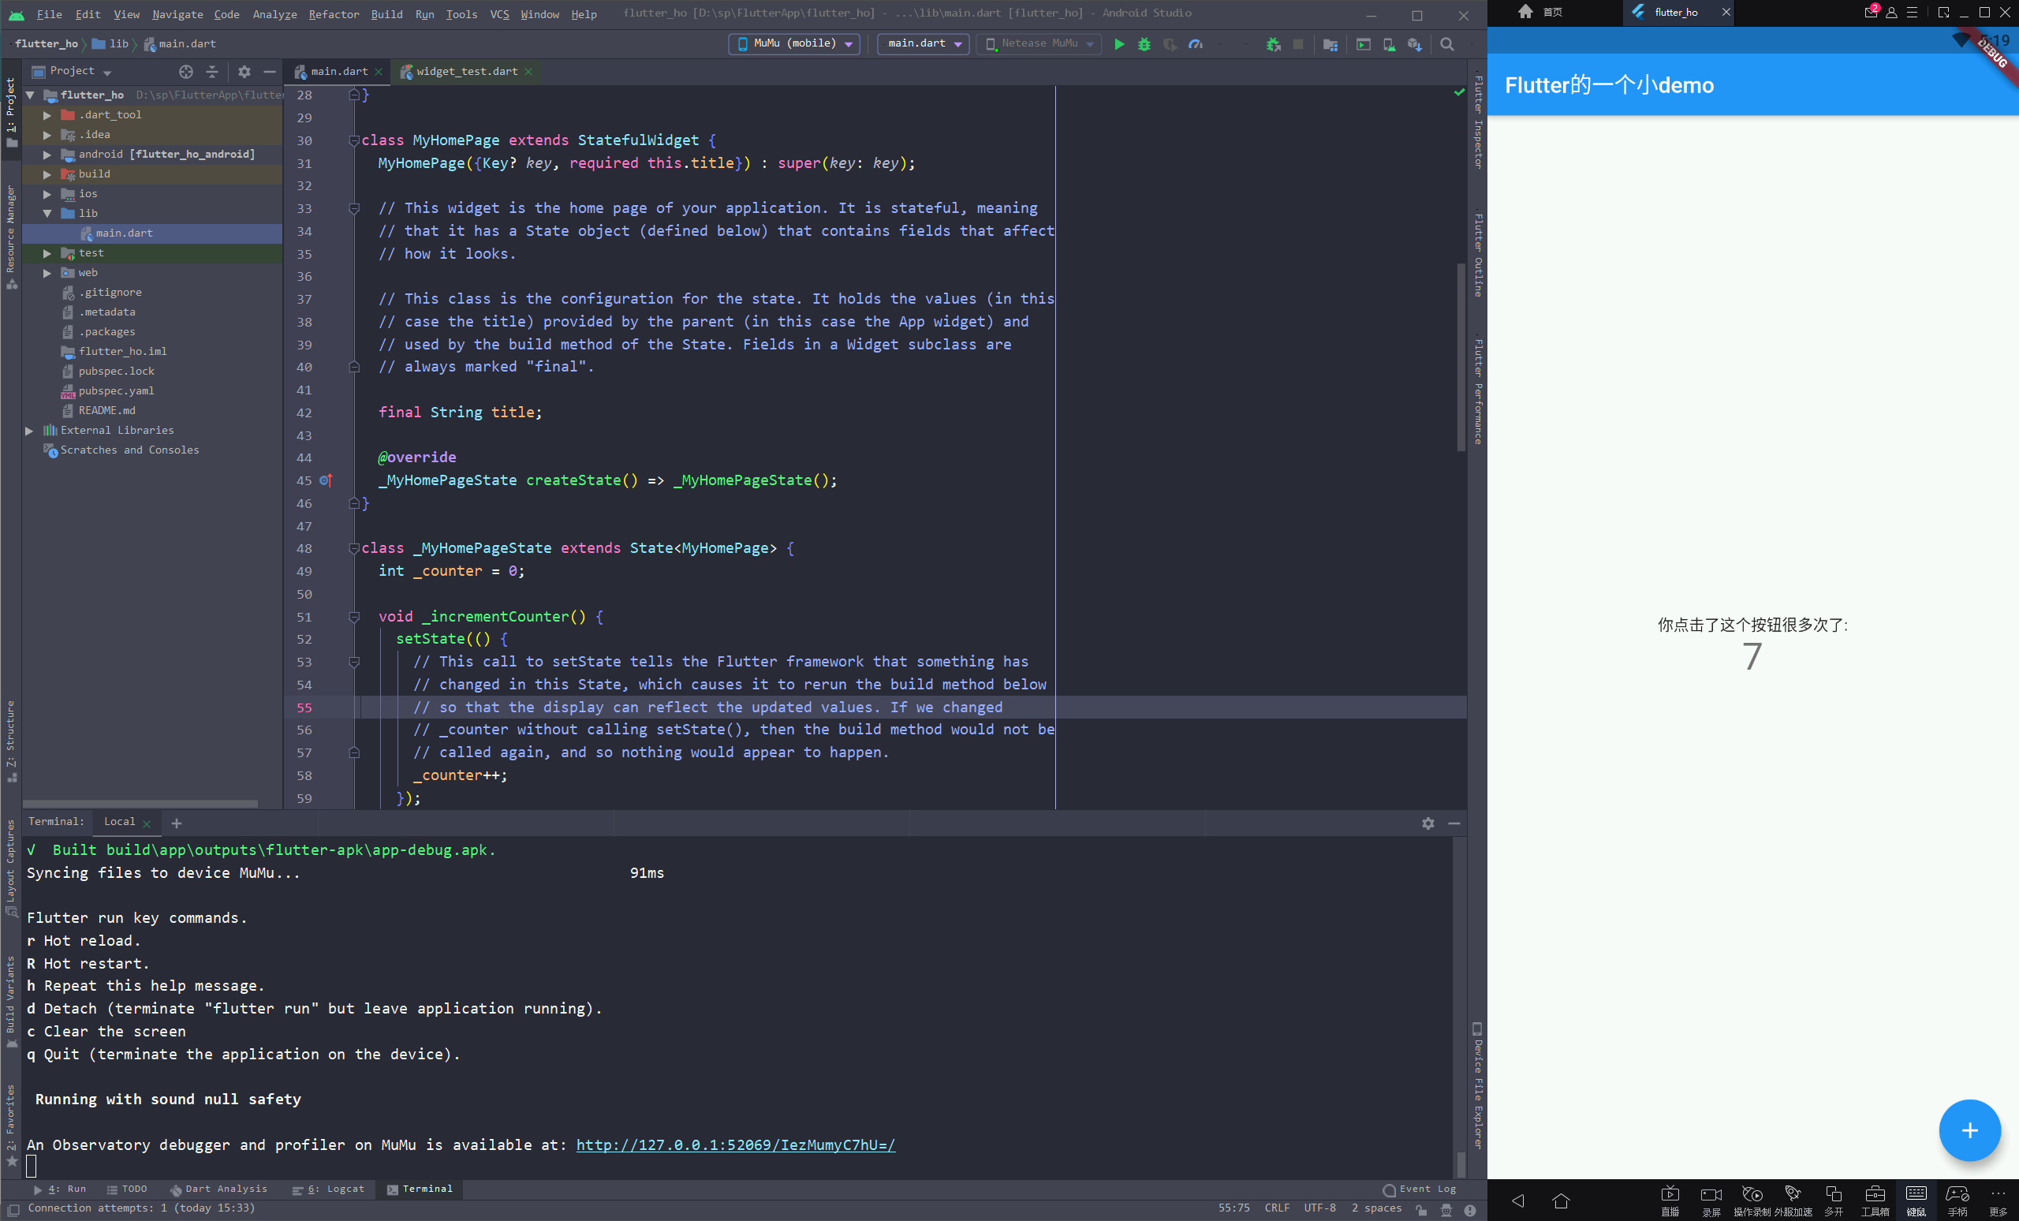The height and width of the screenshot is (1221, 2019).
Task: Switch to widget_test.dart editor tab
Action: pyautogui.click(x=465, y=71)
